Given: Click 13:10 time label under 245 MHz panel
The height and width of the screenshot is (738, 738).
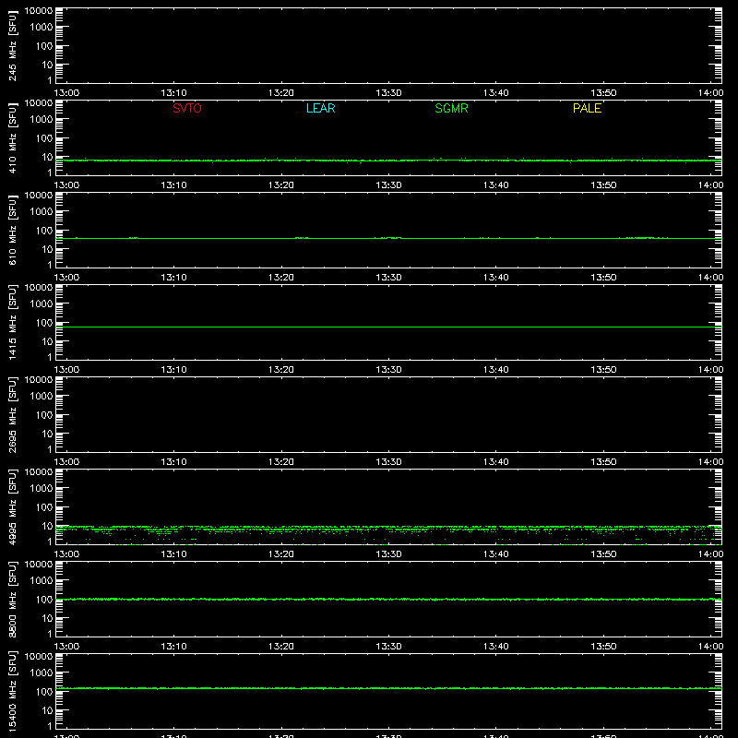Looking at the screenshot, I should click(173, 93).
